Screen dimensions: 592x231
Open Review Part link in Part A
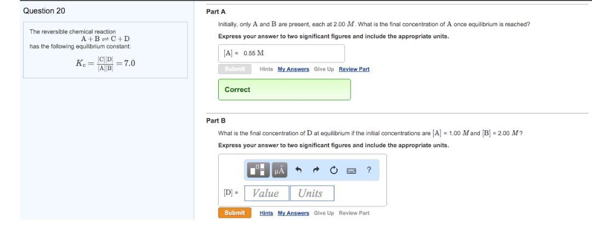click(354, 69)
